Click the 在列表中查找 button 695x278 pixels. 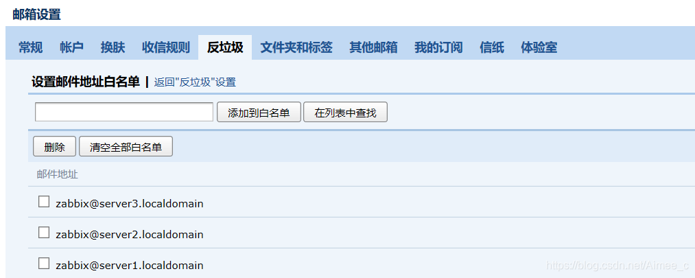tap(345, 112)
